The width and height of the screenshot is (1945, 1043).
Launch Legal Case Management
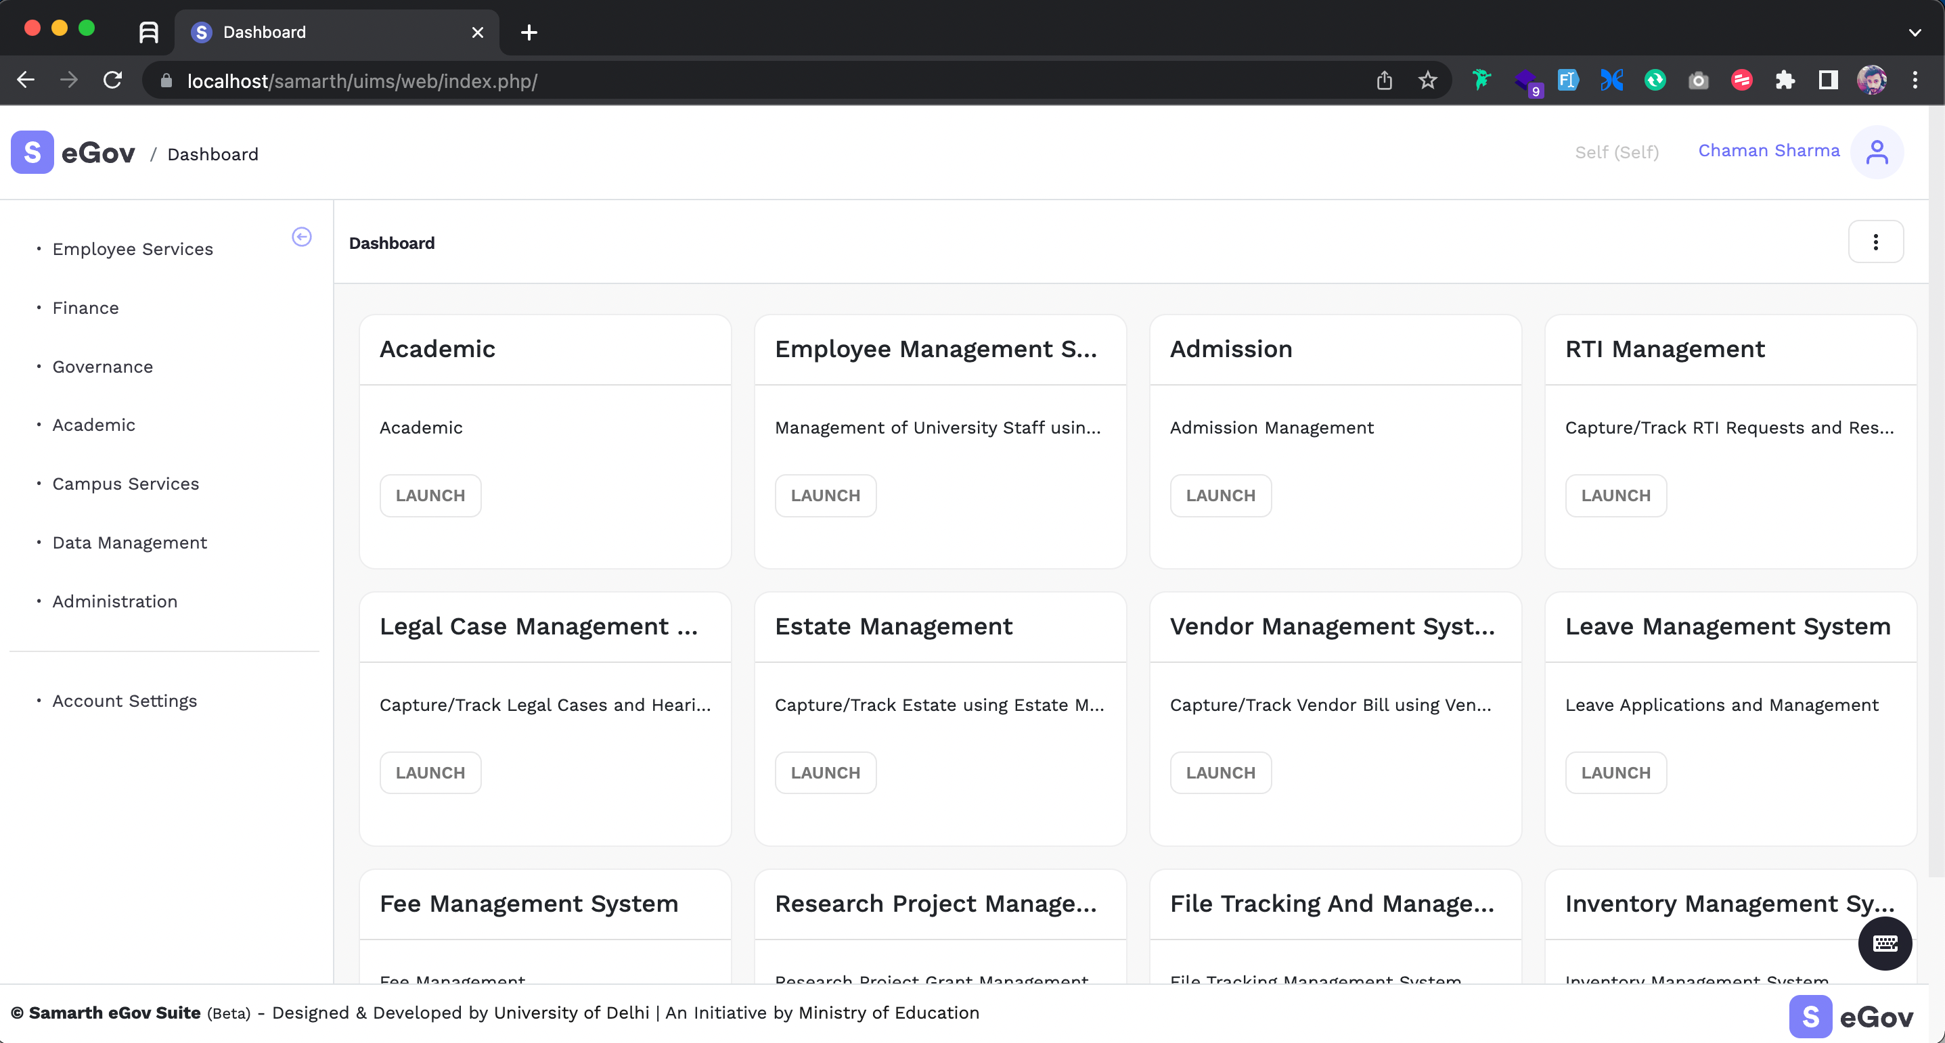pyautogui.click(x=430, y=773)
